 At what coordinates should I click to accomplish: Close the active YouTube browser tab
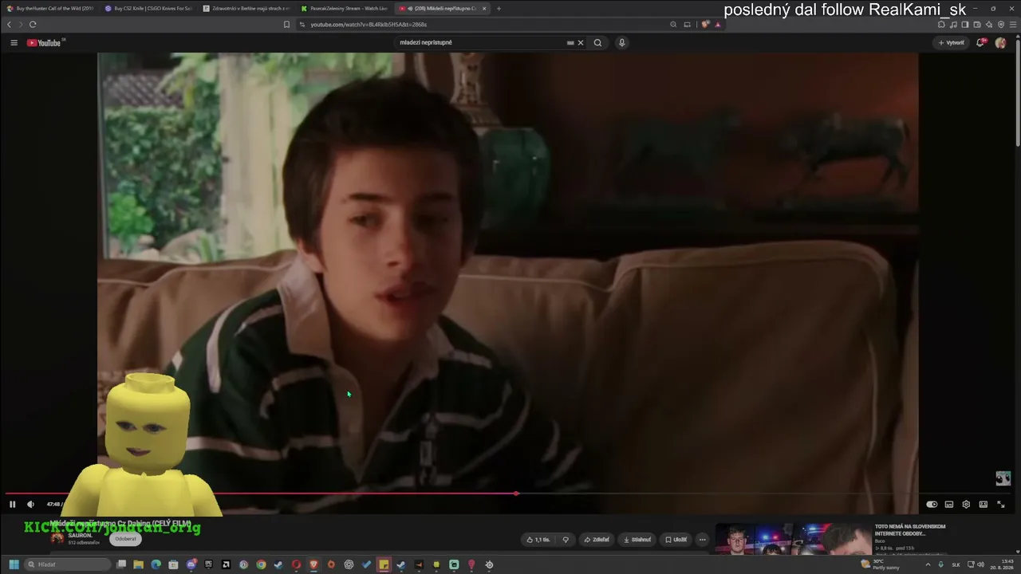coord(484,9)
